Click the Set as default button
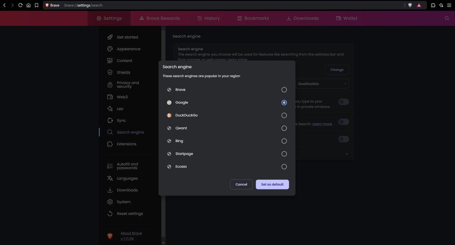 point(272,184)
